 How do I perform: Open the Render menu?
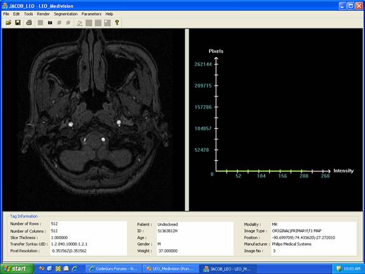pyautogui.click(x=43, y=14)
